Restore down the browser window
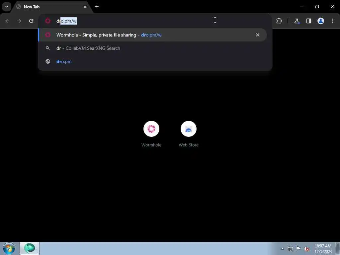The width and height of the screenshot is (340, 255). pyautogui.click(x=317, y=7)
